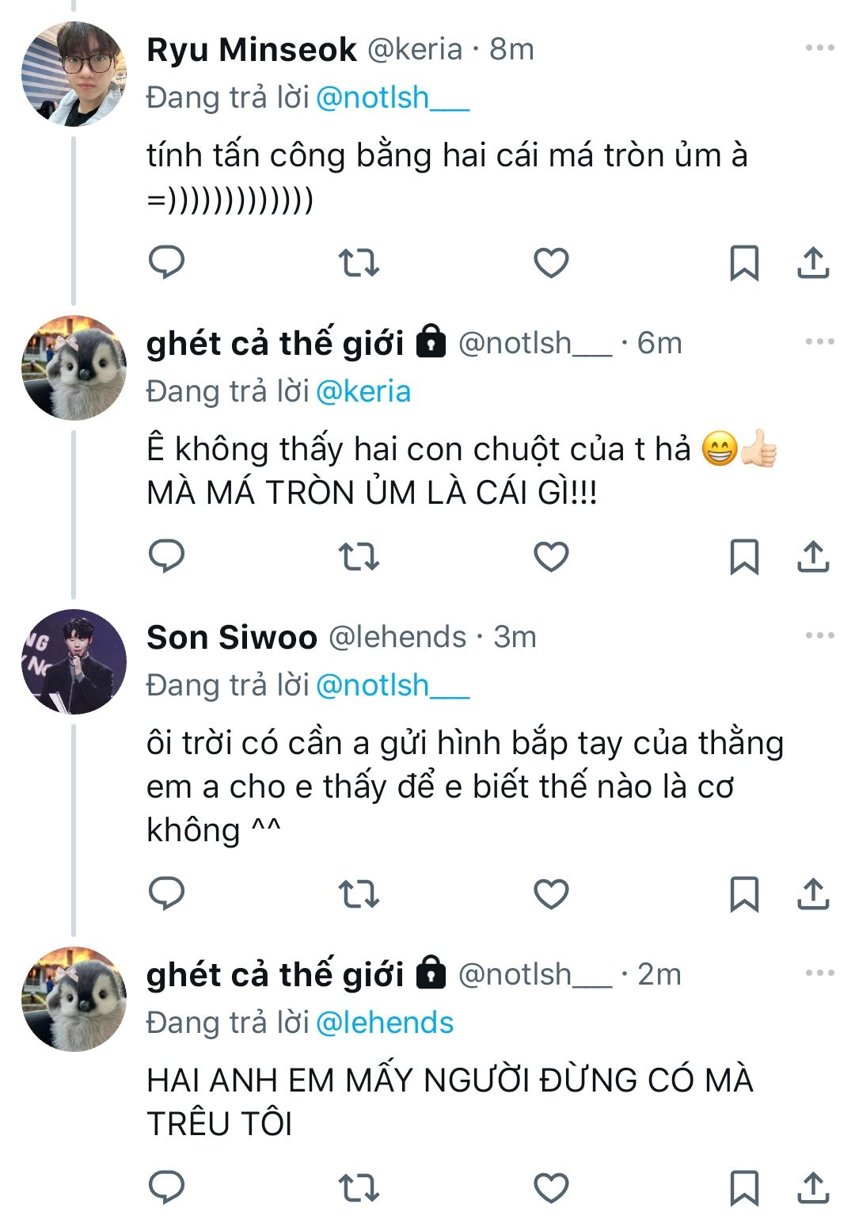Share the last tweet in the thread
855x1227 pixels.
pos(813,1187)
